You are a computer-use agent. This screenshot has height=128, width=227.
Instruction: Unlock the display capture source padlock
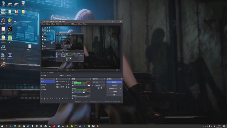[x=69, y=87]
